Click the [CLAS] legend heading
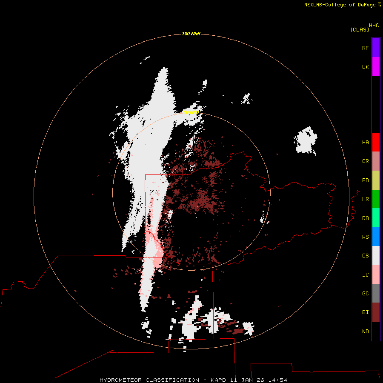 (x=360, y=29)
